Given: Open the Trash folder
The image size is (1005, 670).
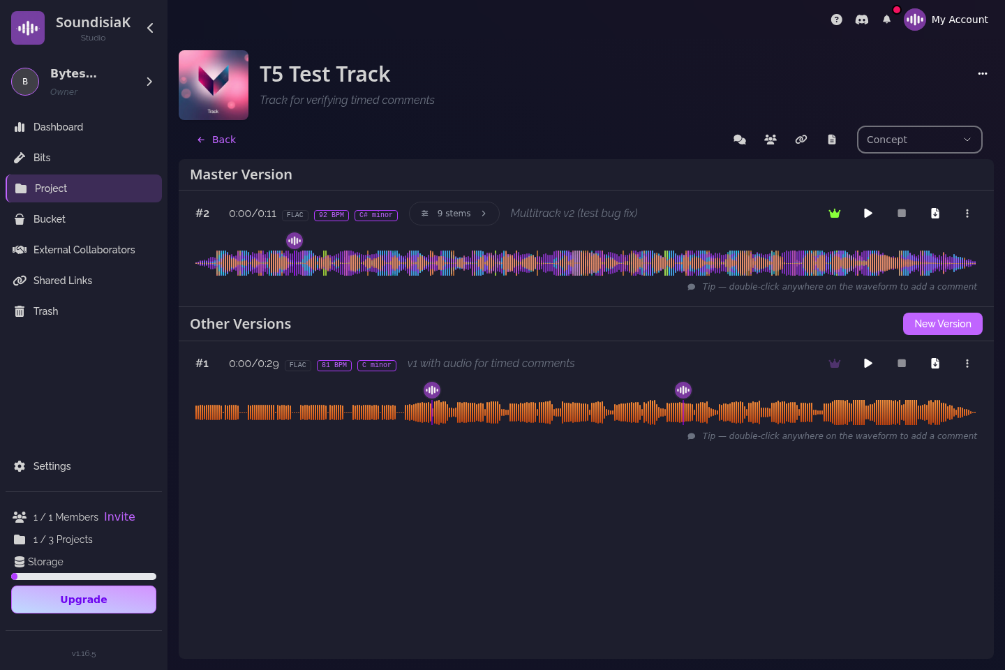Looking at the screenshot, I should click(84, 311).
